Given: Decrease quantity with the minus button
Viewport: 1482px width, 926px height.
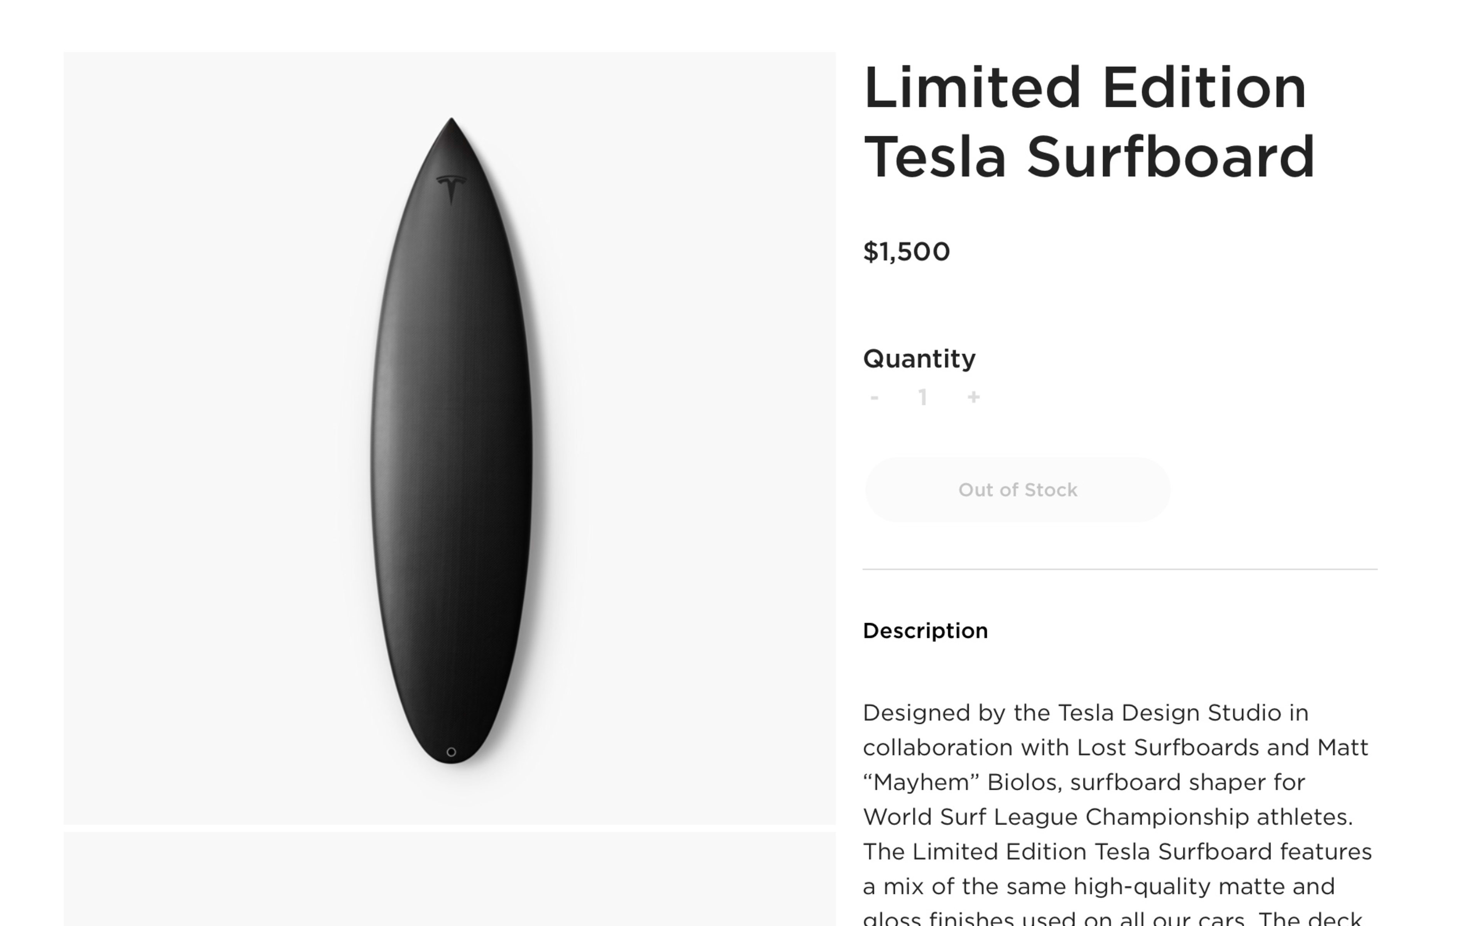Looking at the screenshot, I should 875,398.
